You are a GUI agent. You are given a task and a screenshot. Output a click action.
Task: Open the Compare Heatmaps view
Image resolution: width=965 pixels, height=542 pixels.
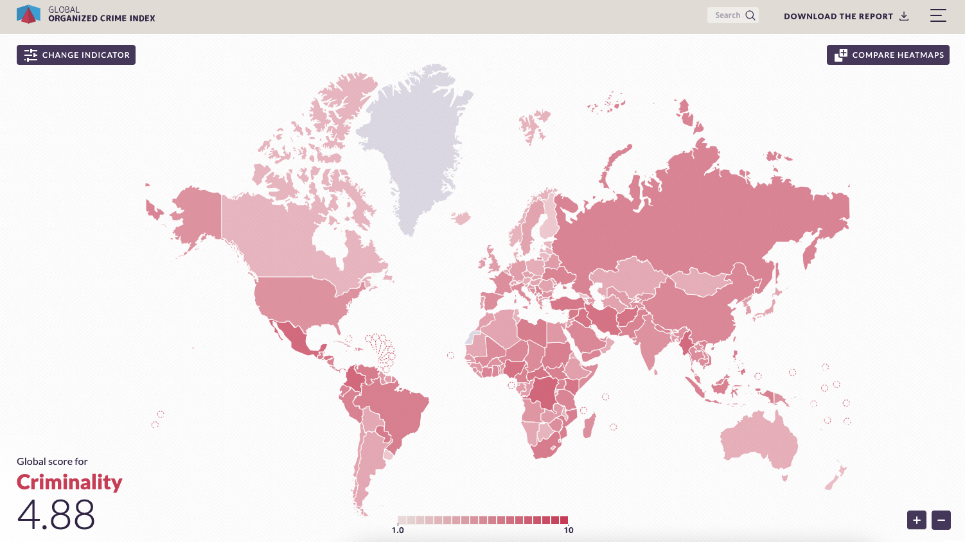[x=888, y=55]
